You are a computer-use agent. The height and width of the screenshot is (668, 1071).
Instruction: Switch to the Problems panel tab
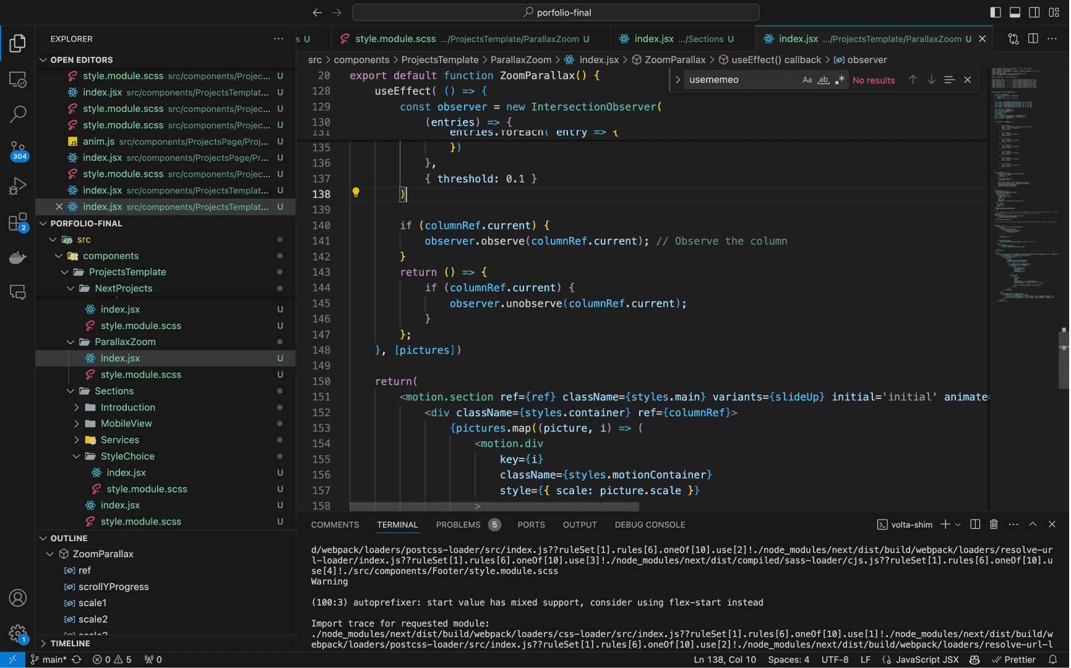coord(458,525)
